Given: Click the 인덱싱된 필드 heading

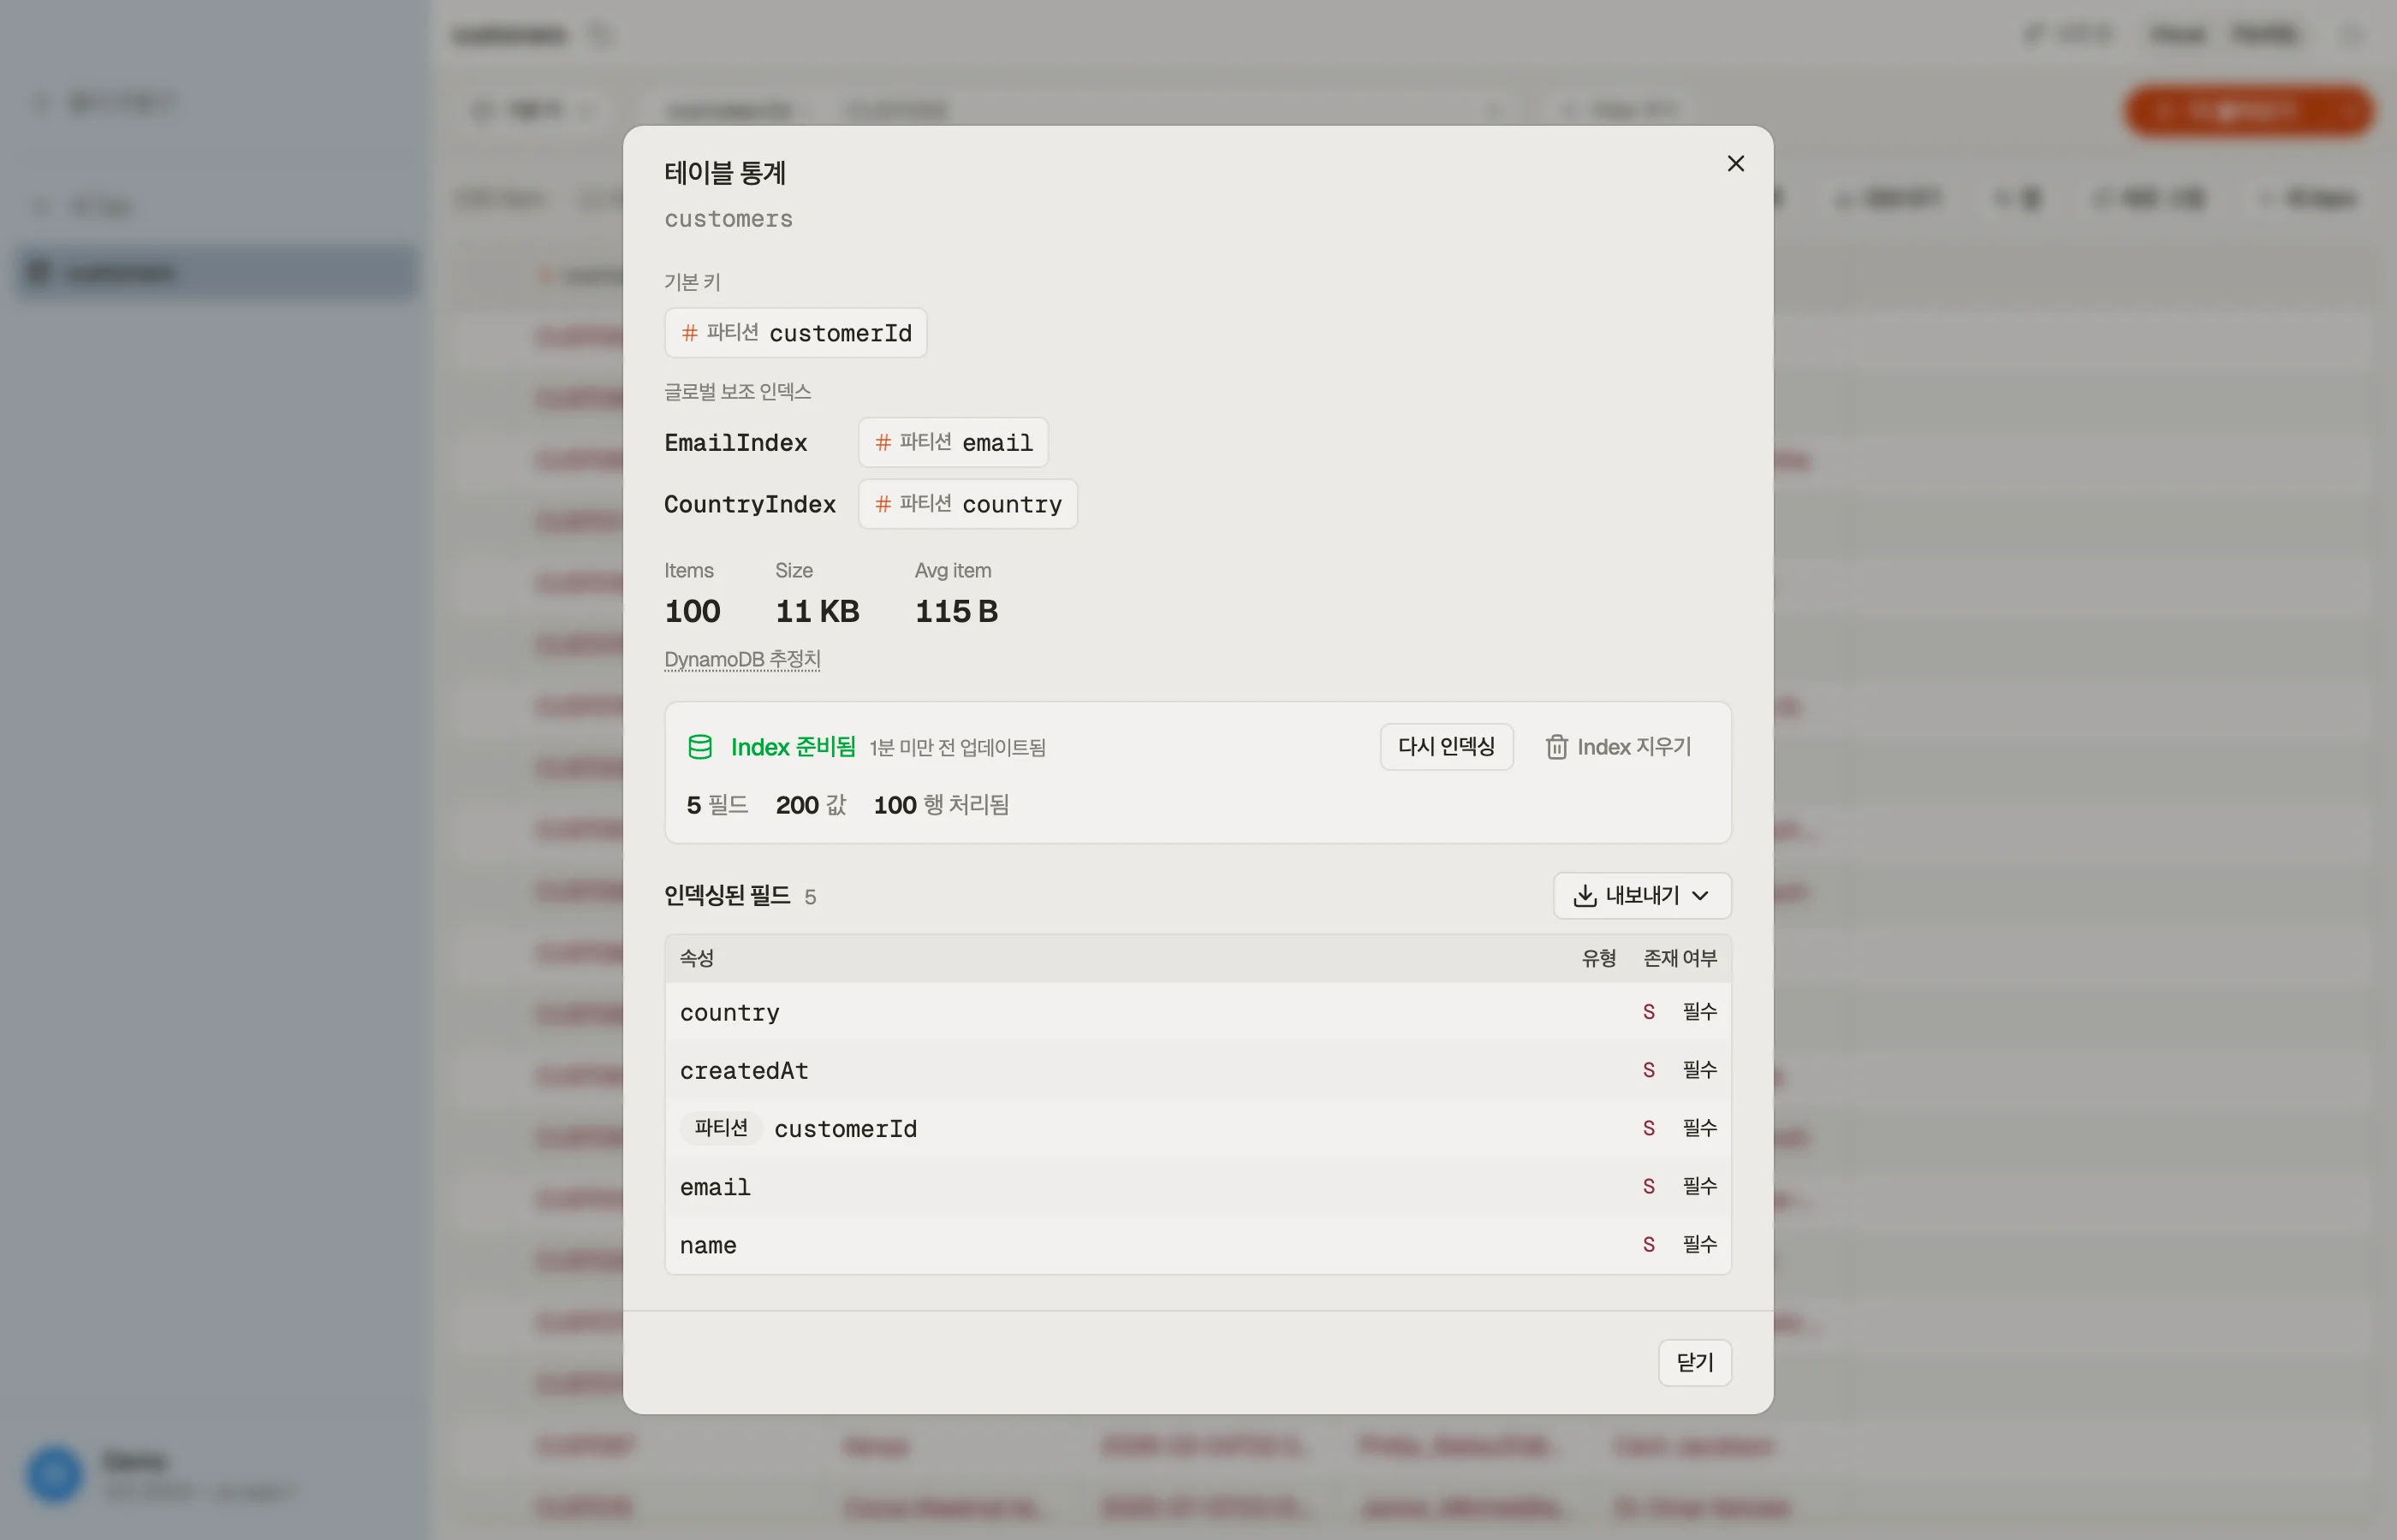Looking at the screenshot, I should coord(728,895).
